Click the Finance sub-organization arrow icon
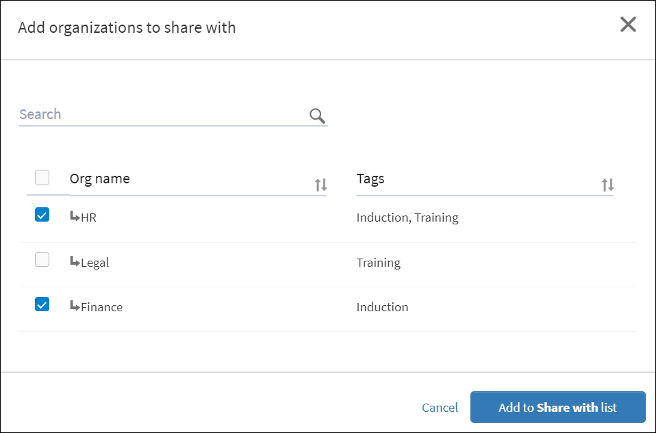 (x=75, y=306)
